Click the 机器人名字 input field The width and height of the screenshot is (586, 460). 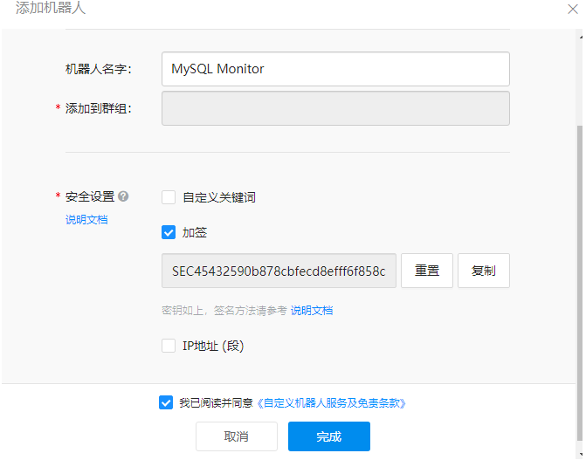pyautogui.click(x=335, y=69)
